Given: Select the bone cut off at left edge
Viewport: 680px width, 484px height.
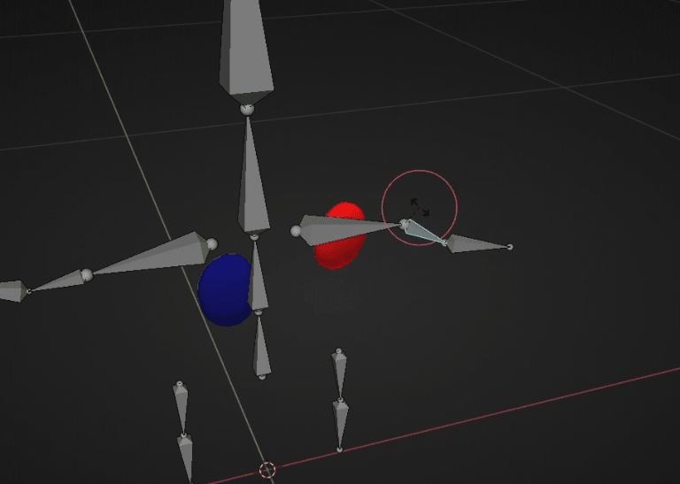Looking at the screenshot, I should pyautogui.click(x=11, y=289).
